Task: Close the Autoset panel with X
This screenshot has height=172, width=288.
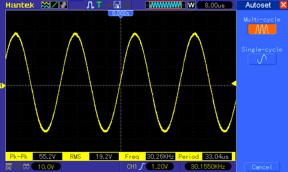Action: point(283,5)
